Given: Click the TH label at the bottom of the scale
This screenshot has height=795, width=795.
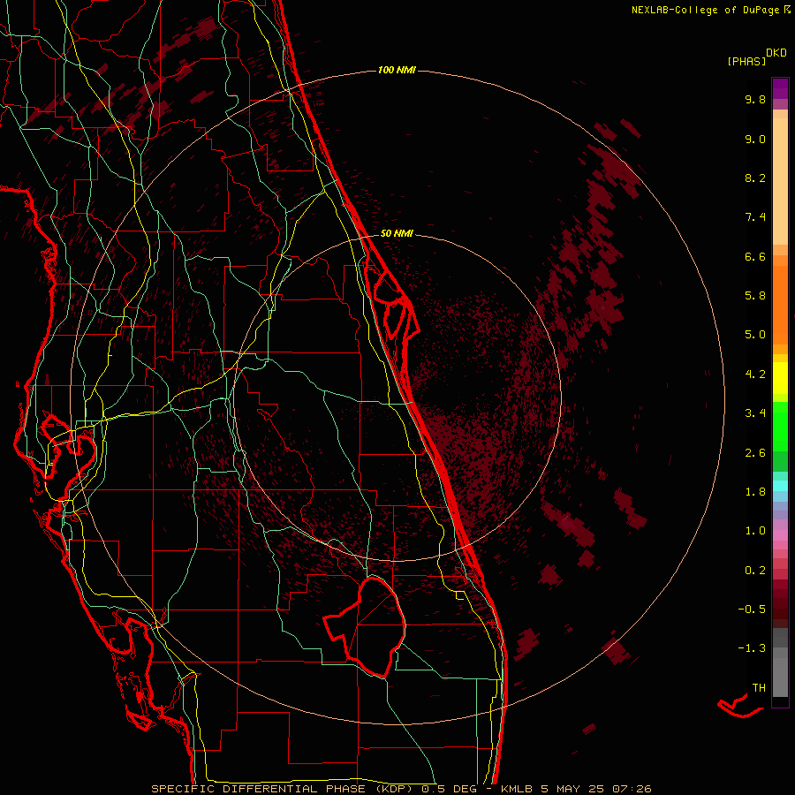Looking at the screenshot, I should [x=759, y=688].
